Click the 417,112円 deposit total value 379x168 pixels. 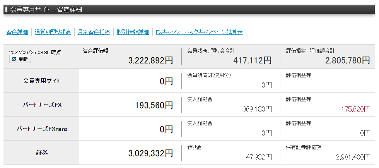click(x=253, y=60)
